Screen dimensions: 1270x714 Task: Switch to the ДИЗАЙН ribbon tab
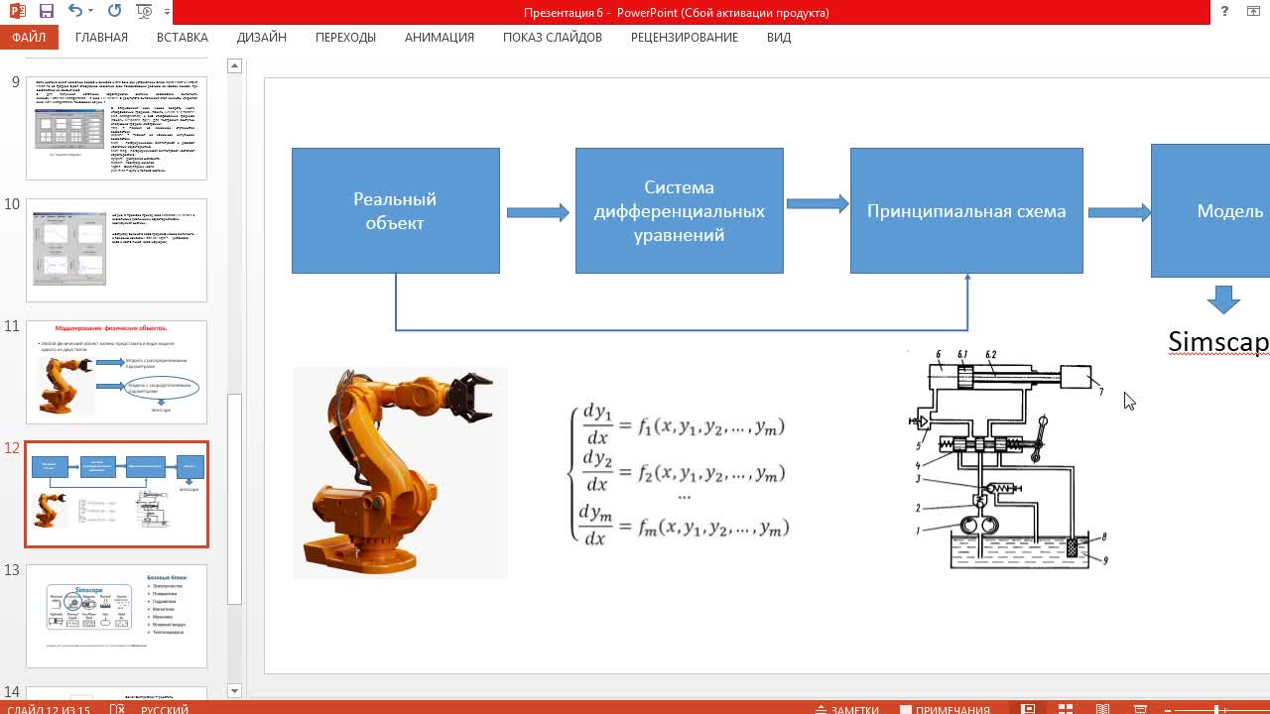262,37
